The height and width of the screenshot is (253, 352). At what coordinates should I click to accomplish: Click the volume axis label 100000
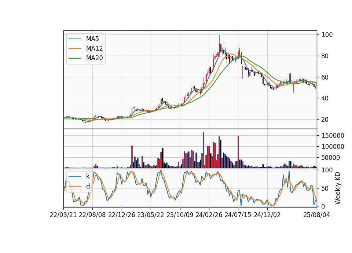(x=333, y=147)
